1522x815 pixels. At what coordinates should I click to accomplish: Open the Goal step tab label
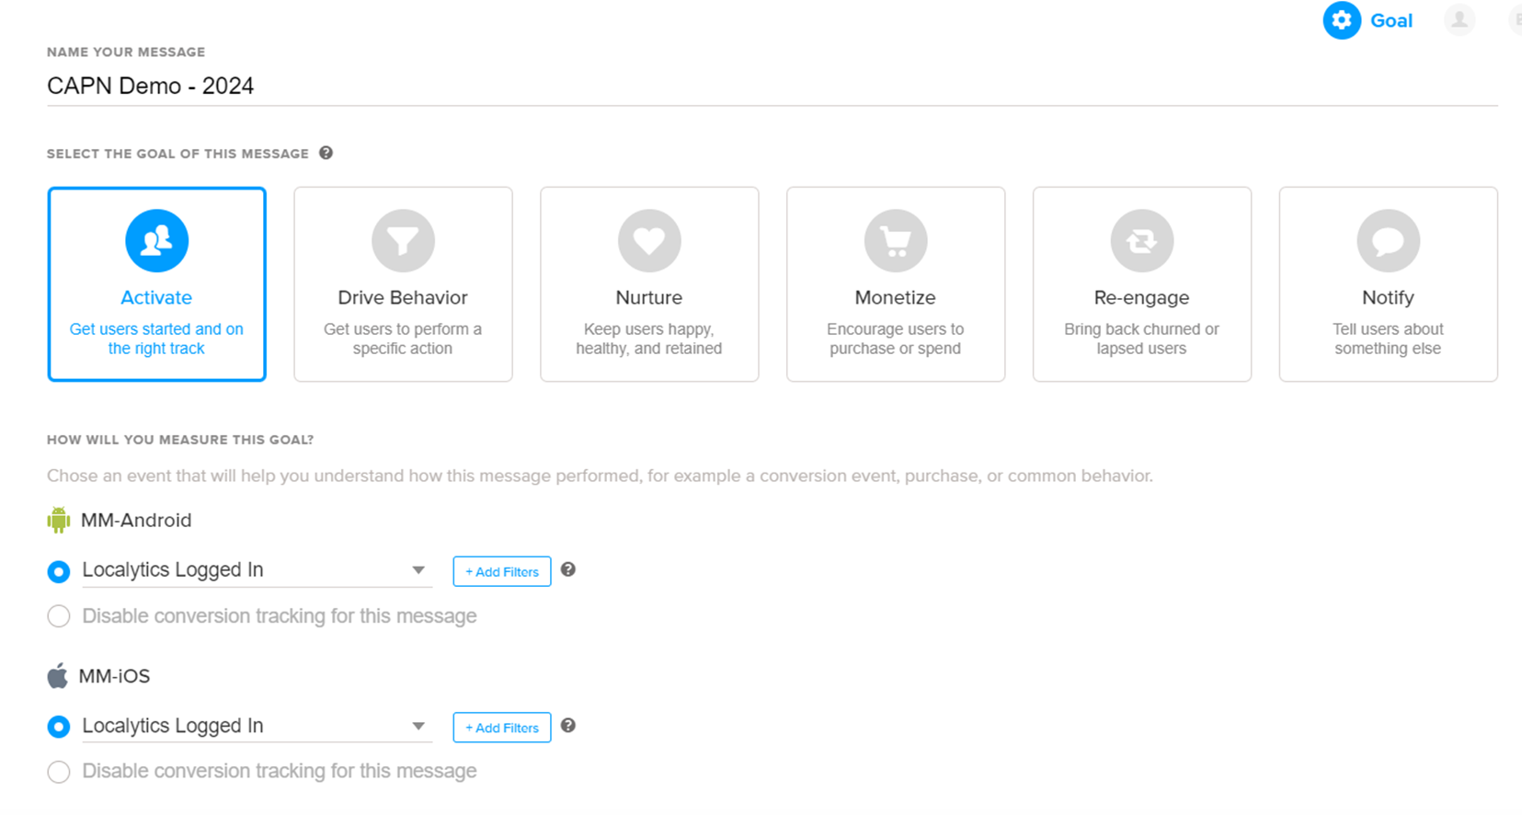click(1390, 21)
